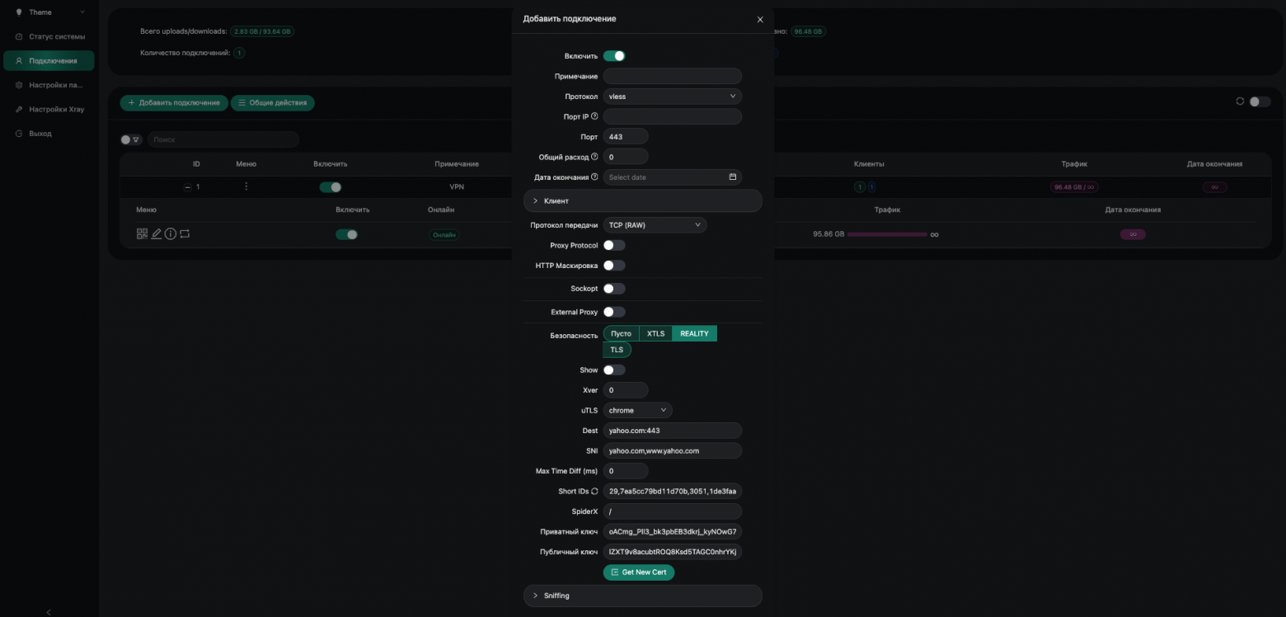
Task: Click the 96.48 GB / ∞ traffic tag
Action: [1074, 187]
